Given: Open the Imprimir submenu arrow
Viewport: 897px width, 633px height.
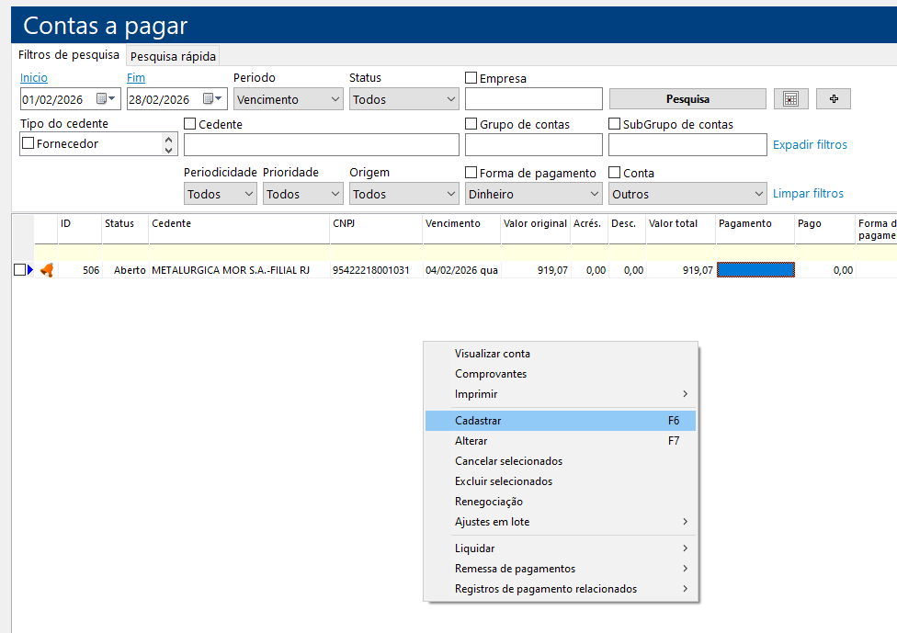Looking at the screenshot, I should [685, 394].
